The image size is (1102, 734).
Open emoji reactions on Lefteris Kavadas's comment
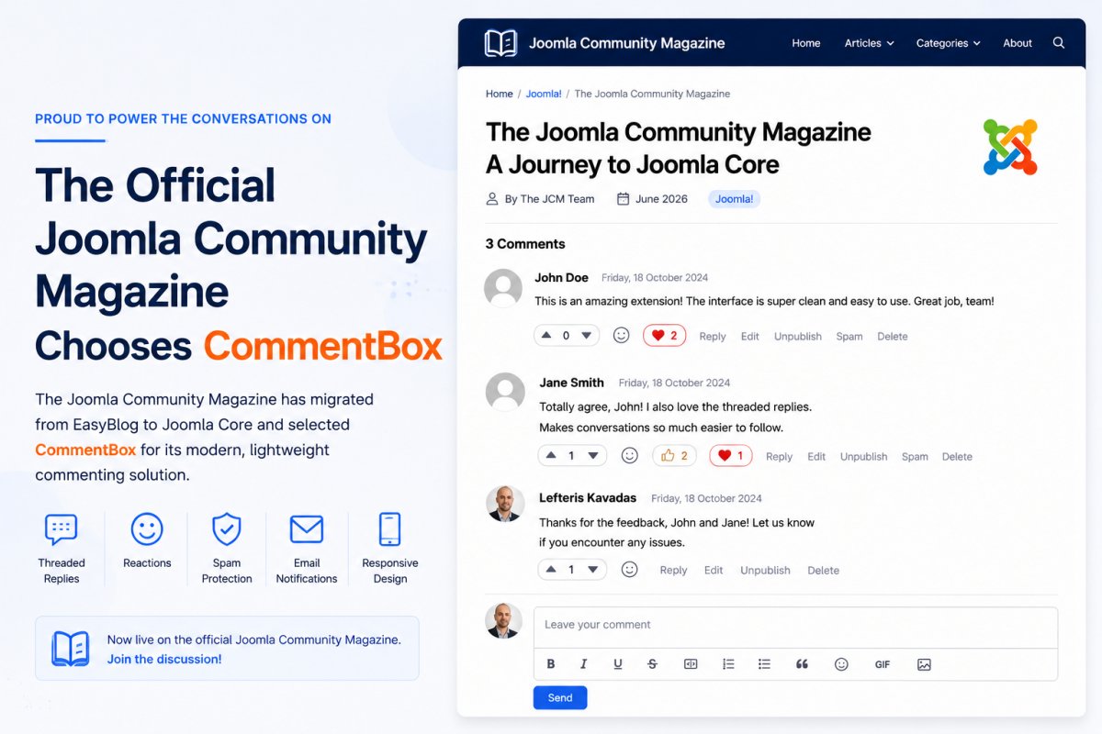point(629,569)
